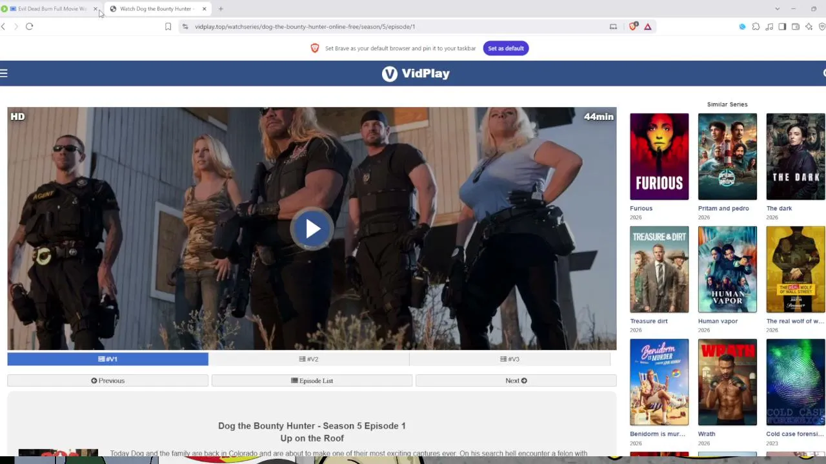826x464 pixels.
Task: Open the Wrath poster thumbnail
Action: point(727,382)
